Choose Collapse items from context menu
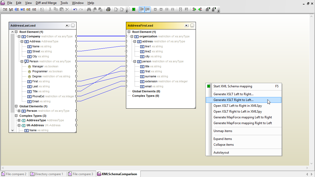315x177 pixels. [x=243, y=145]
